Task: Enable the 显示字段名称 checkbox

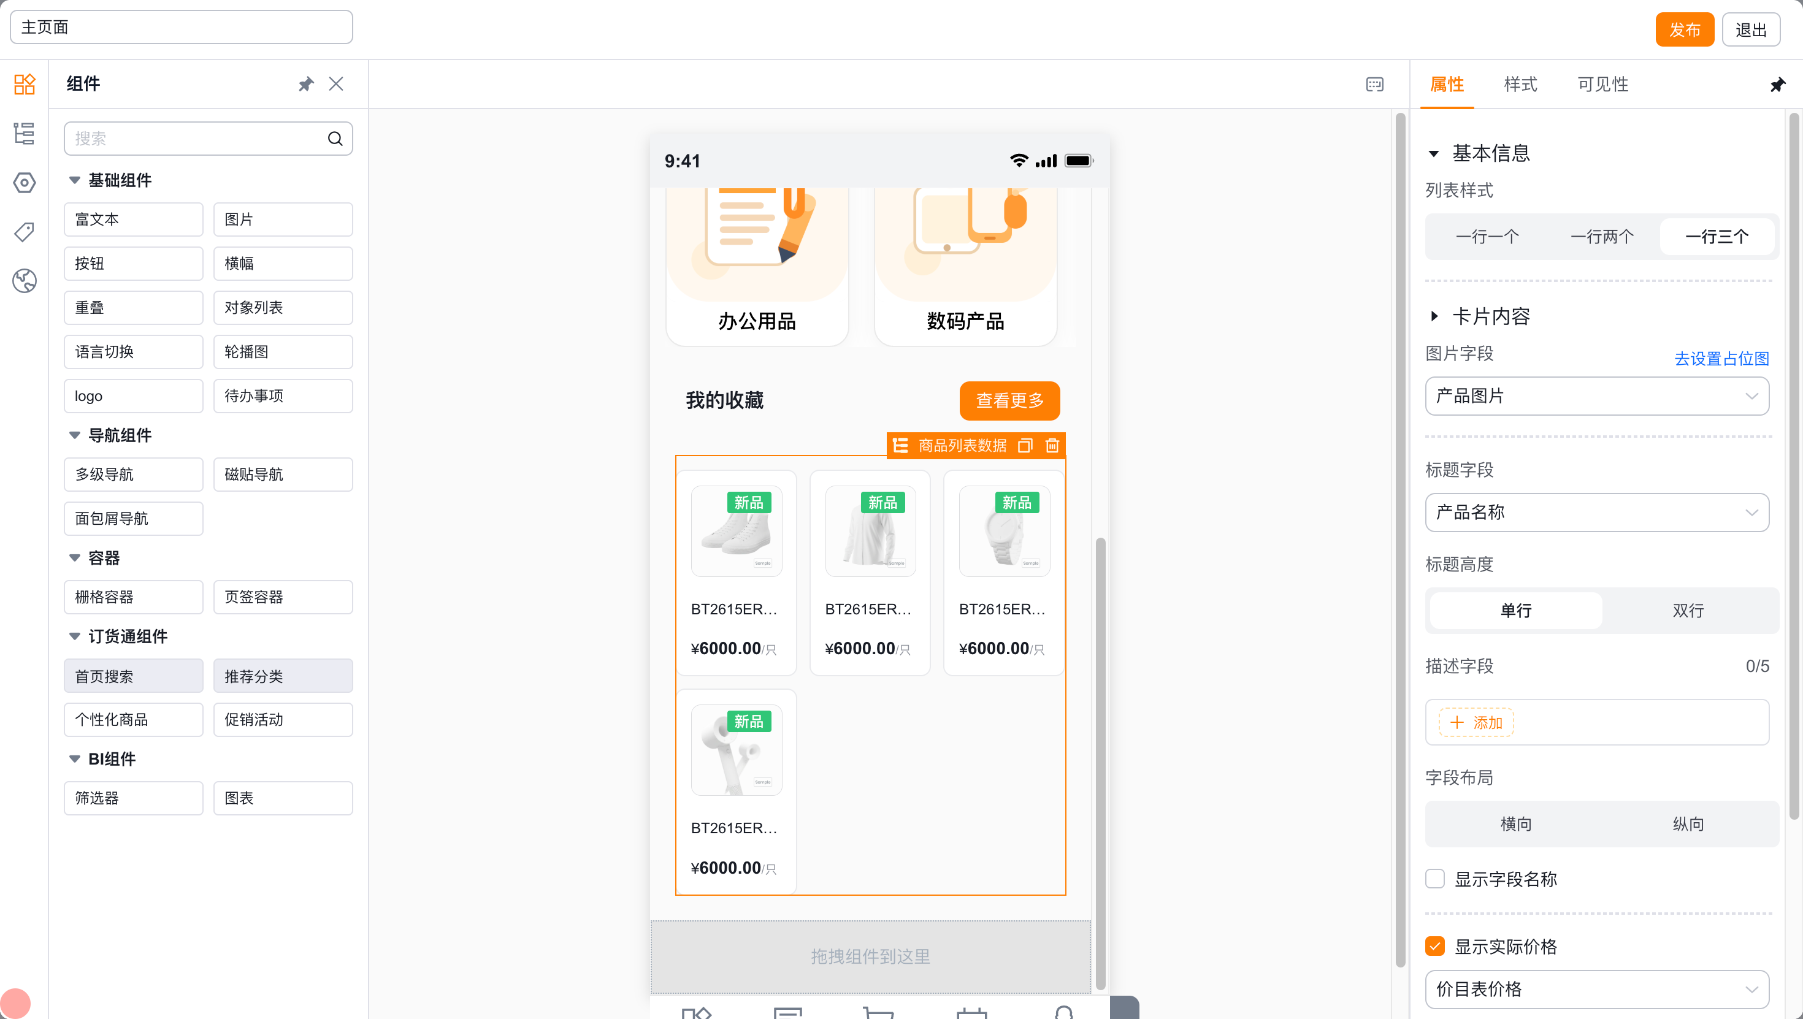Action: point(1435,879)
